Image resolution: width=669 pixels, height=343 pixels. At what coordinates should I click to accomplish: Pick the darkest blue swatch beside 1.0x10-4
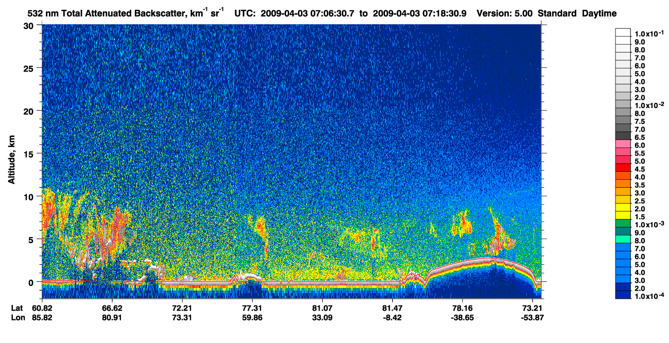pos(623,296)
